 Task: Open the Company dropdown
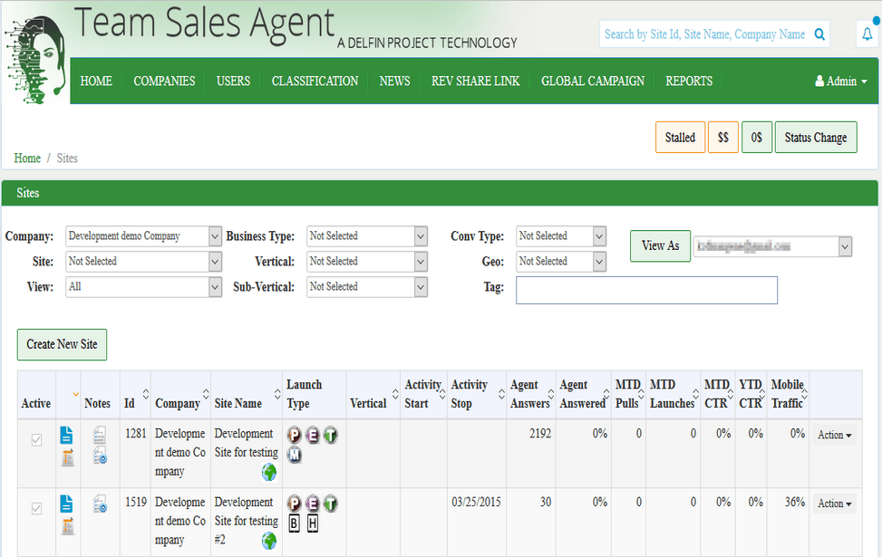[x=143, y=235]
